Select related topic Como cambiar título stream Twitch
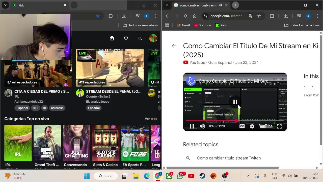Screen dimensions: 323x182 click(x=229, y=158)
